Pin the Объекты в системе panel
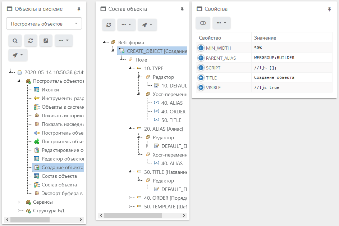This screenshot has height=226, width=339. [79, 9]
